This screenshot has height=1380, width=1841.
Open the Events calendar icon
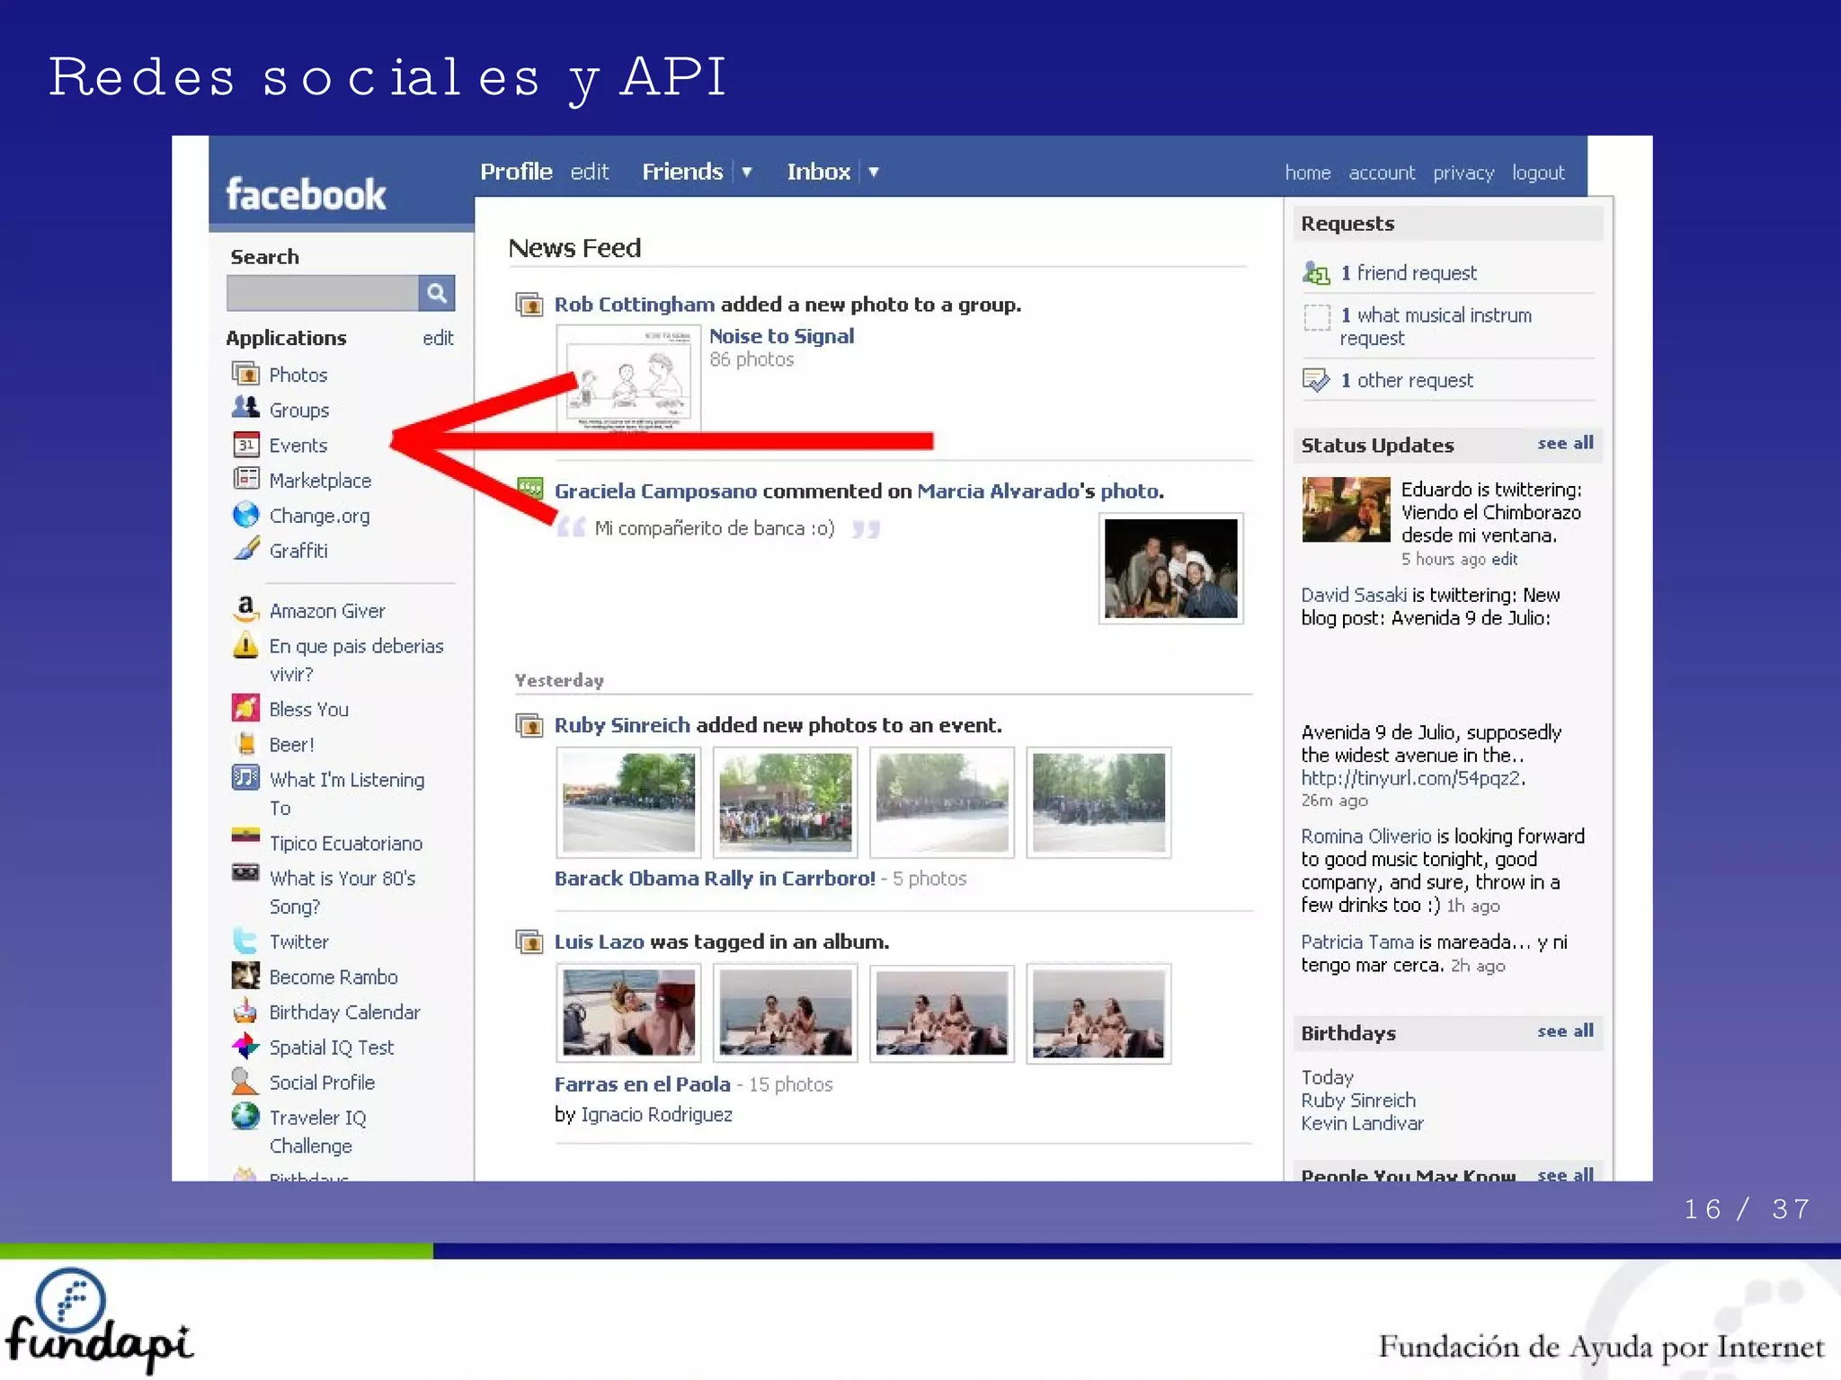(245, 445)
